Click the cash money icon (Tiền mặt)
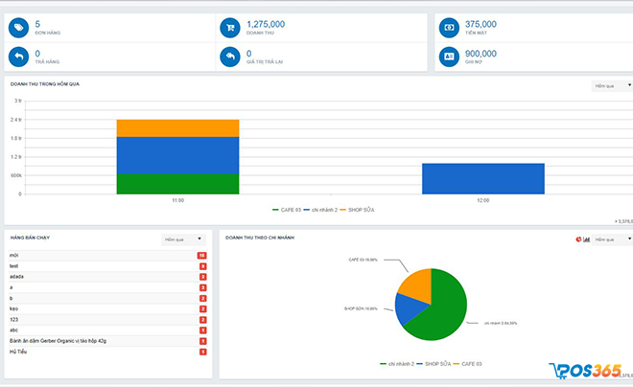This screenshot has width=633, height=387. click(x=449, y=28)
